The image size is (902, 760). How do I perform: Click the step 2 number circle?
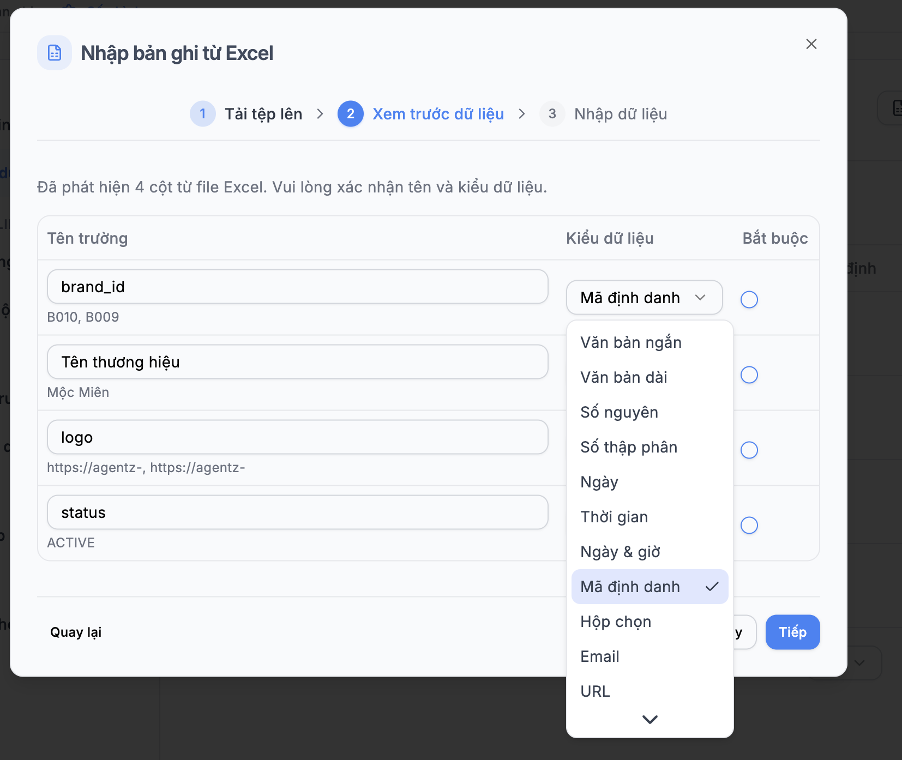coord(351,114)
